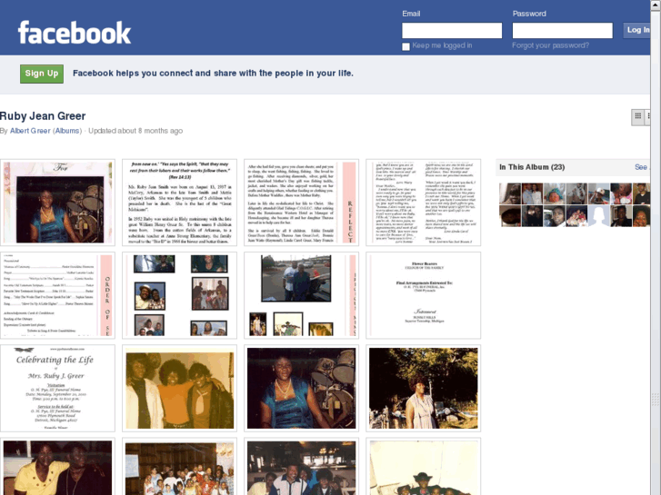Open blank silhouette thumbnail in album panel
This screenshot has height=495, width=661.
[x=598, y=215]
